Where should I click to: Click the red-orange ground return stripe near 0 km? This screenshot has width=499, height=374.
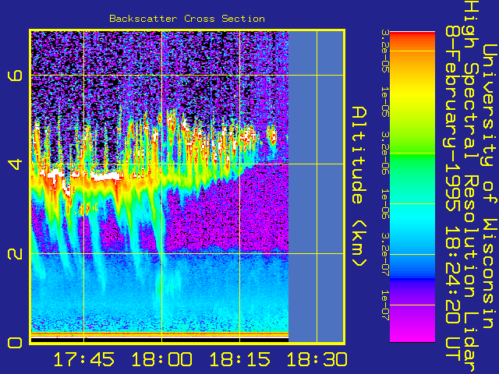pos(160,334)
